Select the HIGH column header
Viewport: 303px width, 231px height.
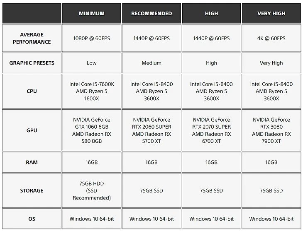[x=211, y=13]
